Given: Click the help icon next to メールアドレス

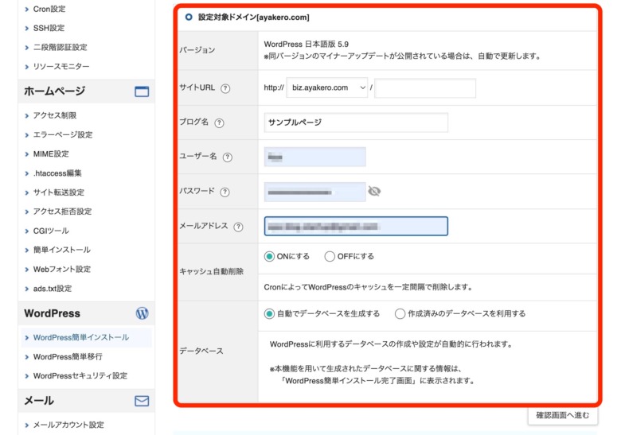Looking at the screenshot, I should point(238,227).
